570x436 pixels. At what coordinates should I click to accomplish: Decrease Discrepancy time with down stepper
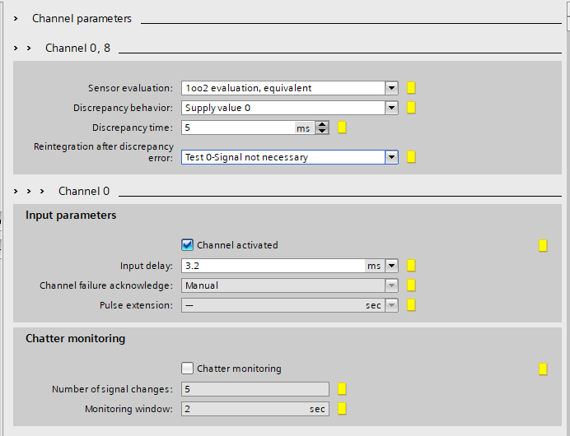click(x=322, y=131)
